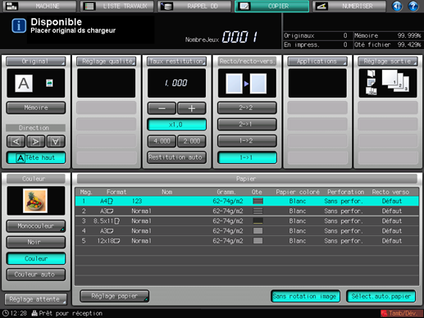Select tray 4 A3 paper row
Screen dimensions: 424x318
pos(247,231)
